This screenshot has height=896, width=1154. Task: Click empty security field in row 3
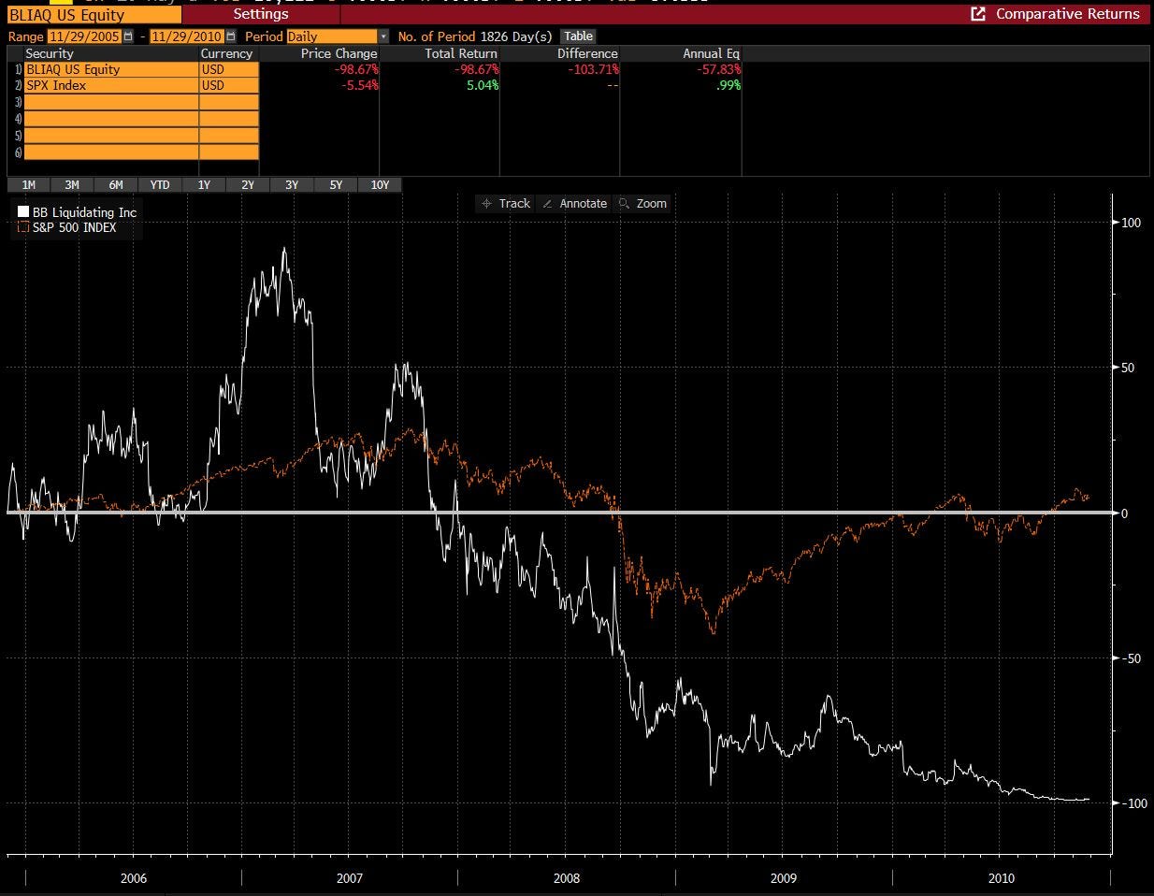coord(111,102)
